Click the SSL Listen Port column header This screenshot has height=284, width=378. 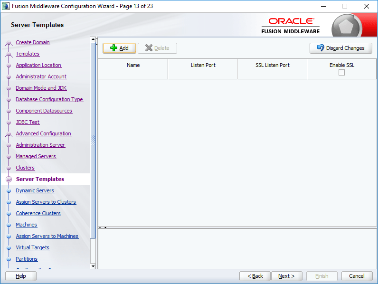pos(272,69)
